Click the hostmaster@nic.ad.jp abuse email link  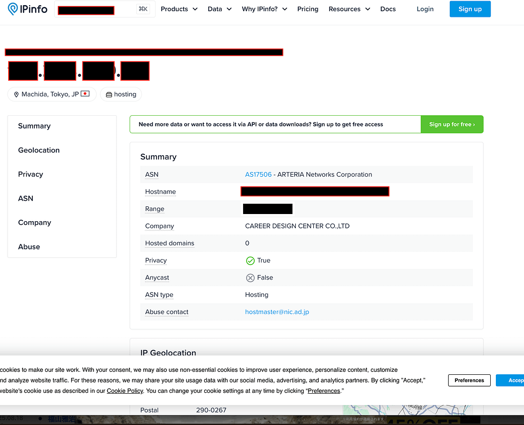click(x=277, y=312)
